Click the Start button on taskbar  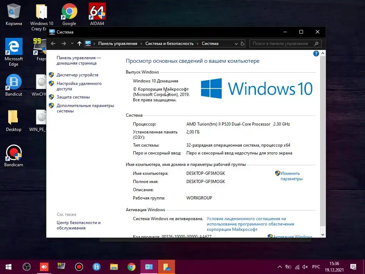point(9,267)
